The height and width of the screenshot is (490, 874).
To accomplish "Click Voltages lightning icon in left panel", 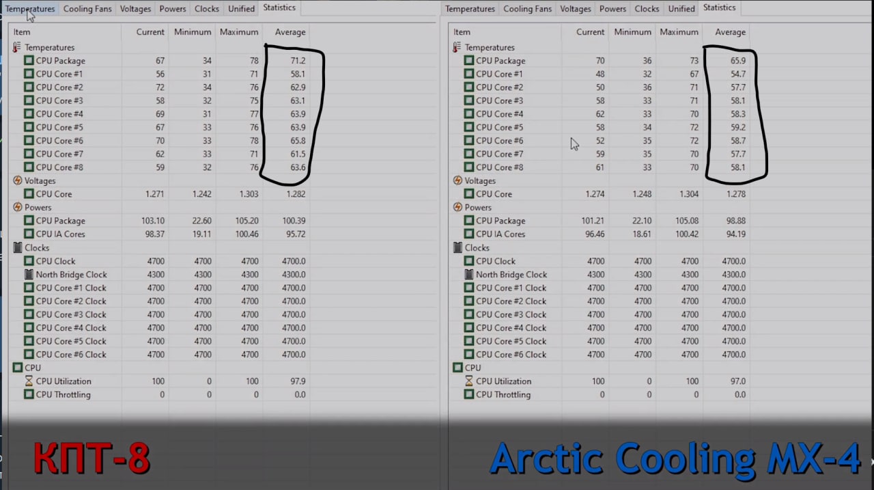I will 17,180.
